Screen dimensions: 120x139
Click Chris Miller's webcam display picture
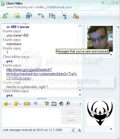coord(100,39)
